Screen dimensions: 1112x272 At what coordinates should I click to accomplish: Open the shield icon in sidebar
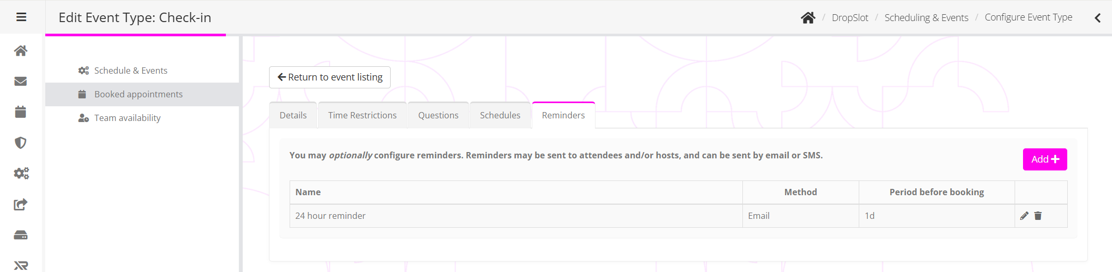[x=21, y=143]
